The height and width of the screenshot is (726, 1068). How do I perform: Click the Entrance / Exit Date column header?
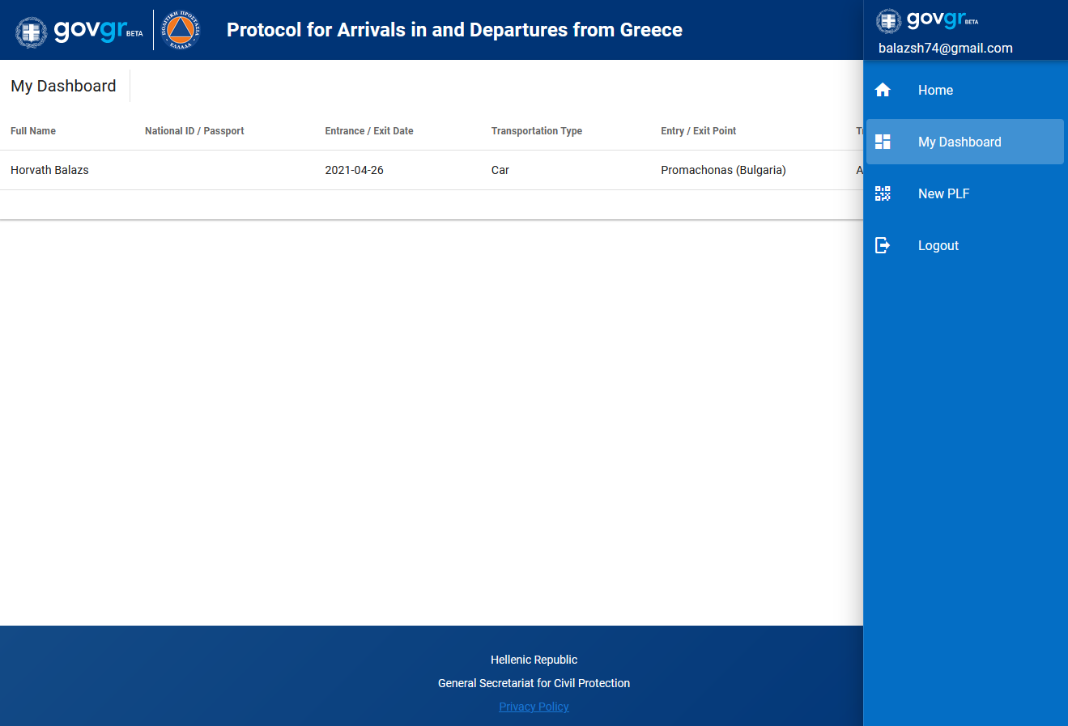pyautogui.click(x=369, y=131)
